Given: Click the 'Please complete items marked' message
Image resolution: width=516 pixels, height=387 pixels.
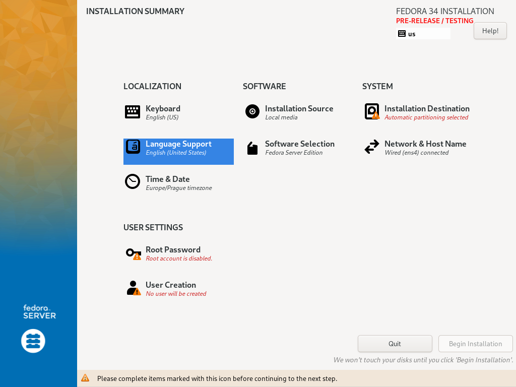Looking at the screenshot, I should (x=217, y=379).
